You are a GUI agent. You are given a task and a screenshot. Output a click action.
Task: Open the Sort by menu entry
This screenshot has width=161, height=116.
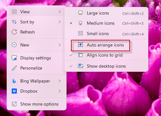pos(36,22)
